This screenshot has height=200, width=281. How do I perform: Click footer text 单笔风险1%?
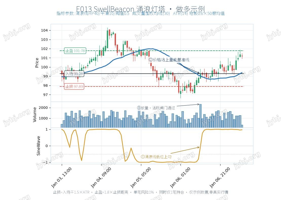coord(144,192)
